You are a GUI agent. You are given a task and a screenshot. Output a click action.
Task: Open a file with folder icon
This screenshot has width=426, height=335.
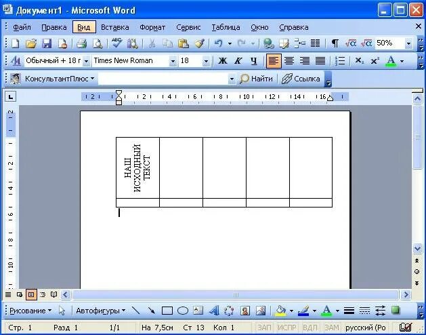(30, 43)
